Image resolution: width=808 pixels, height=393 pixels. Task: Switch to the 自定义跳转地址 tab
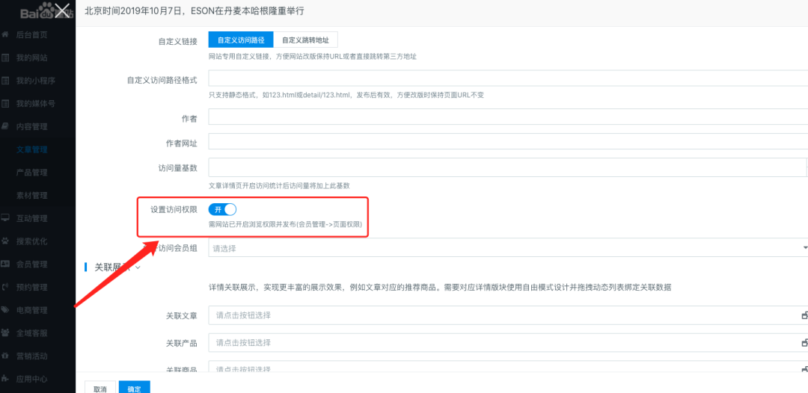pos(305,40)
